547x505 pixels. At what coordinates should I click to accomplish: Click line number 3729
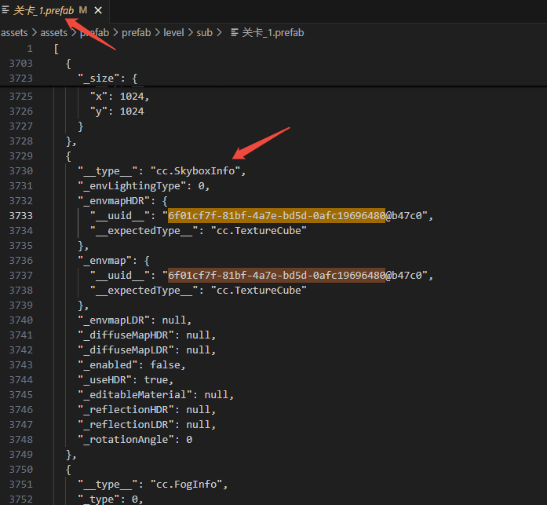(21, 156)
